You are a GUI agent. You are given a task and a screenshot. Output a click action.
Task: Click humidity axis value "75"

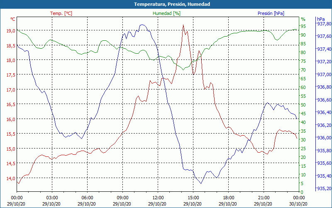303,61
